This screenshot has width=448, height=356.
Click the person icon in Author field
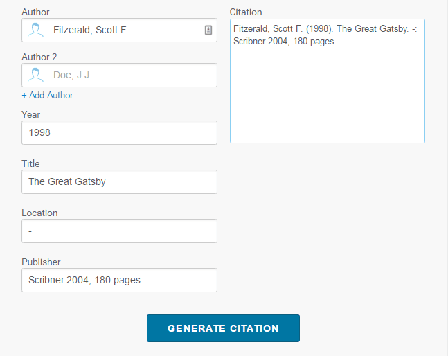click(35, 30)
